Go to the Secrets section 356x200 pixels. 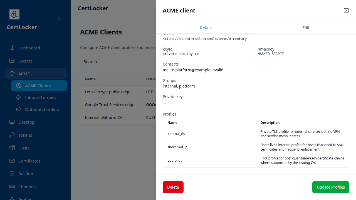36,61
